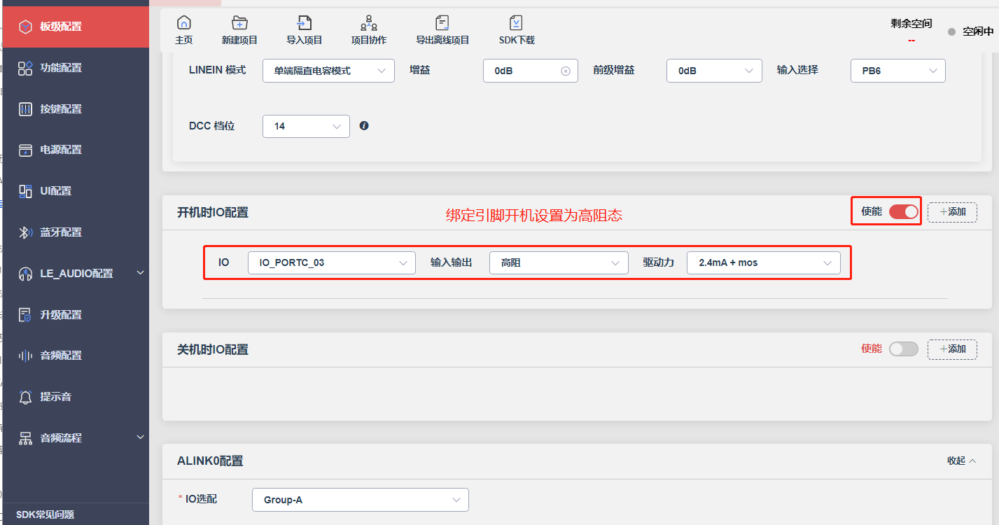Open the LE_AUDIO配置 sidebar label
999x525 pixels.
click(76, 274)
